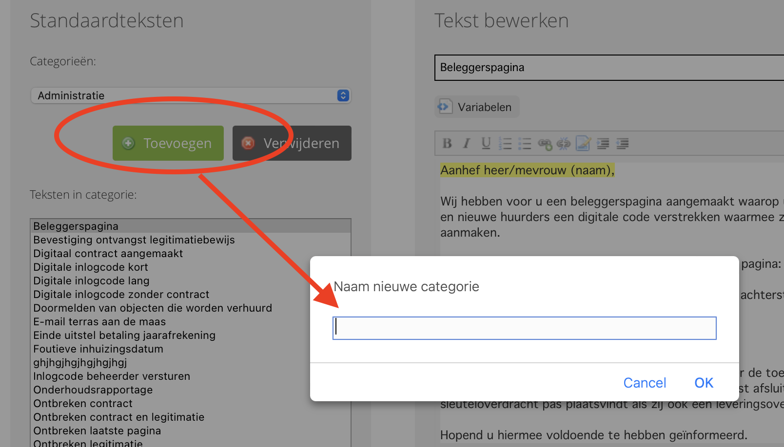Remove hyperlink with the broken-chain icon

point(564,143)
